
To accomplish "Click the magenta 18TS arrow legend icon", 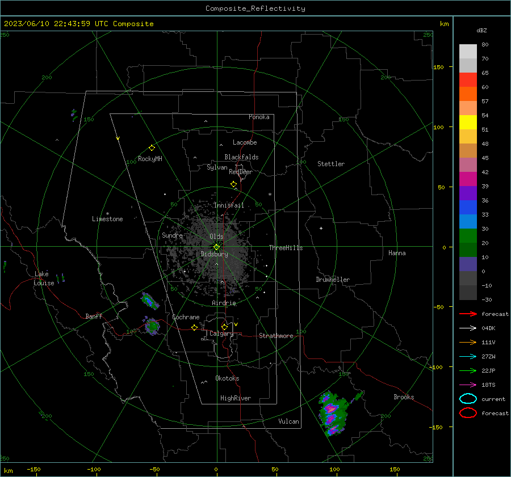I will [468, 385].
